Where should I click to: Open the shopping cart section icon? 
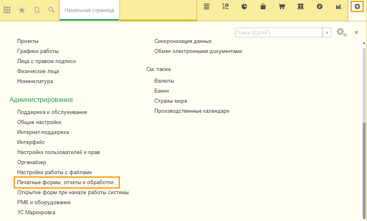tap(282, 6)
